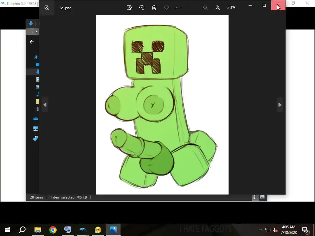Screen dimensions: 315x236
Task: Open Windows Search from the taskbar
Action: point(22,230)
